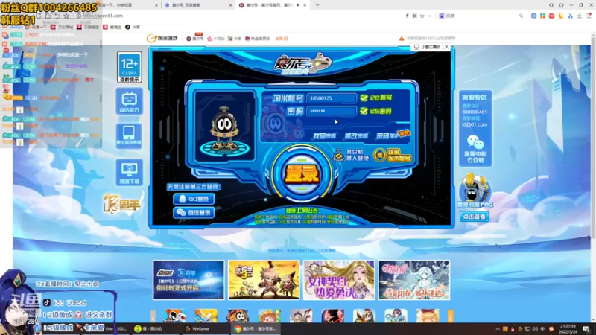
Task: Open the 热血精灵派 nav link
Action: coord(257,39)
